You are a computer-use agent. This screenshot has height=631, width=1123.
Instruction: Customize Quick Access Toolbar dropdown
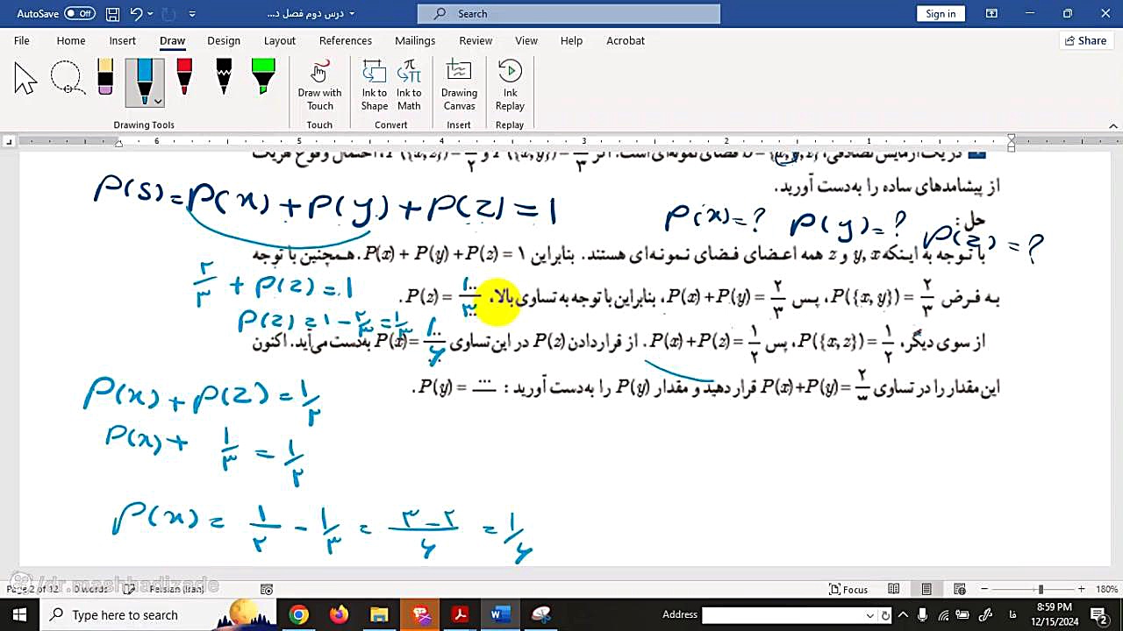point(192,13)
